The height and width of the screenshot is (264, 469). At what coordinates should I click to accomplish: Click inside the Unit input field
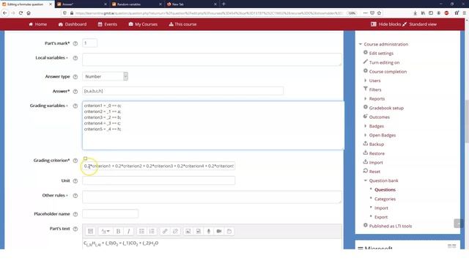point(158,180)
